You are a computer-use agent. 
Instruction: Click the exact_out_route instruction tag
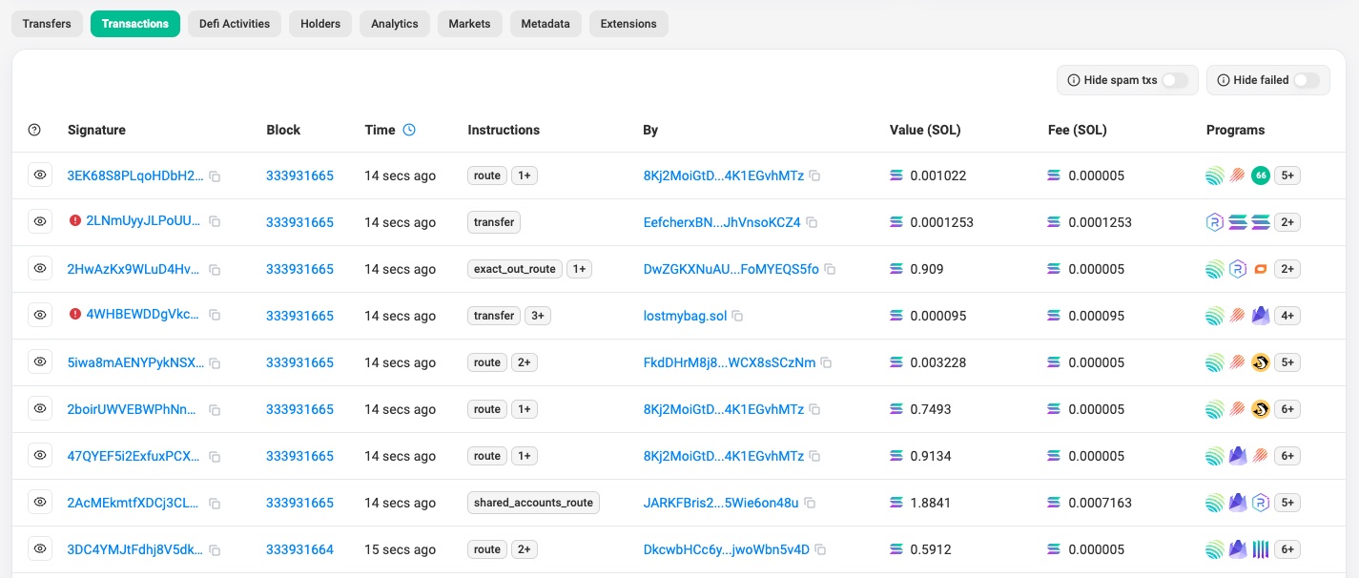[515, 269]
